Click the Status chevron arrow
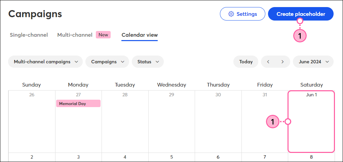Viewport: 343px width, 162px height. coord(157,62)
